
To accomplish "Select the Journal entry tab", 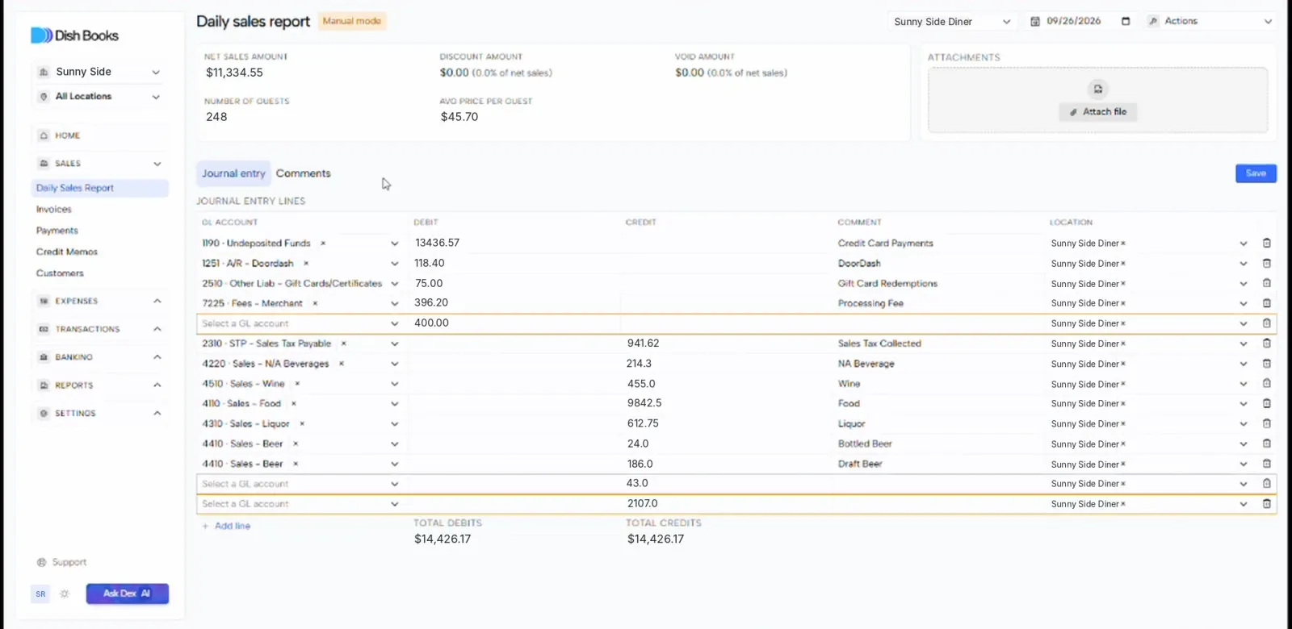I will (x=233, y=173).
